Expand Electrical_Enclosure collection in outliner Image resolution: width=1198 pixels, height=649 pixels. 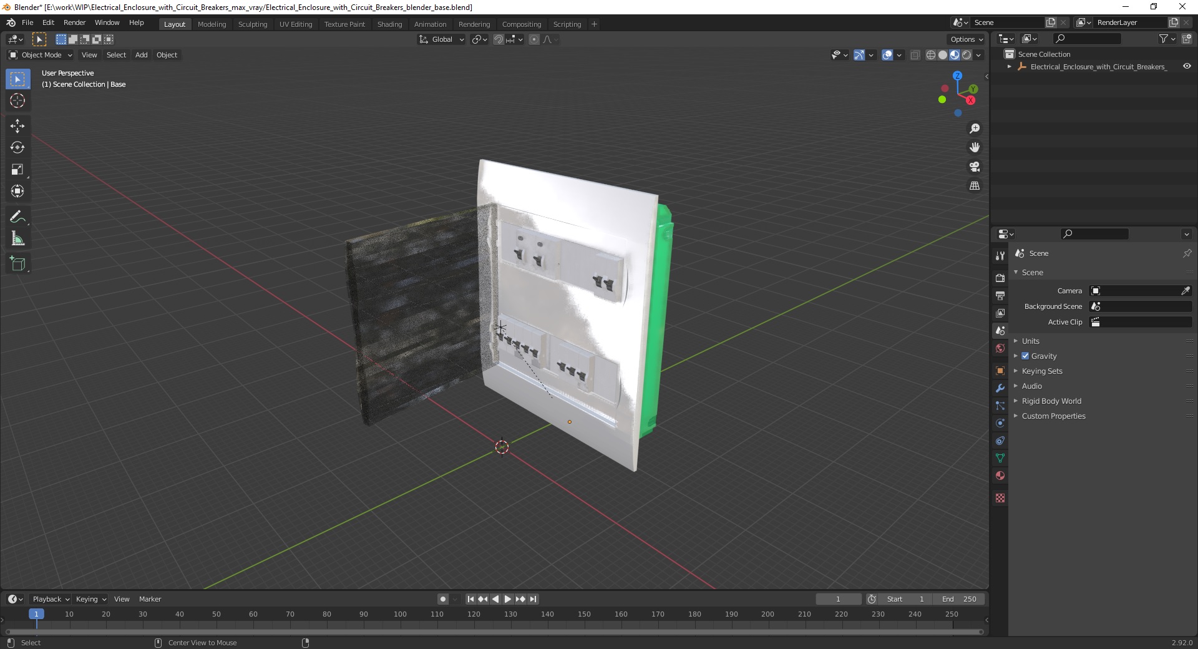point(1009,66)
